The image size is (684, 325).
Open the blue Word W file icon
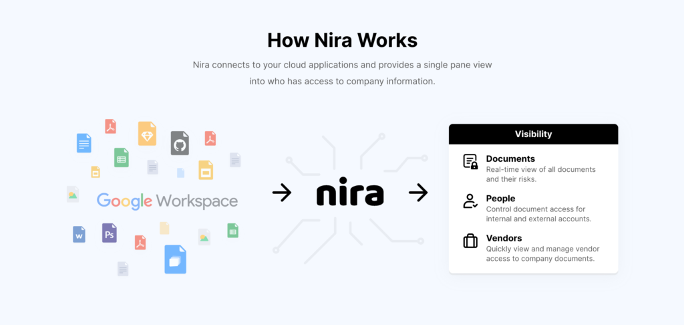pyautogui.click(x=79, y=234)
